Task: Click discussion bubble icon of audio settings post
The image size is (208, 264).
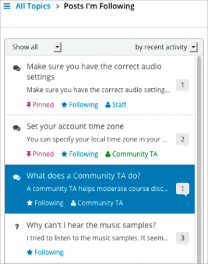Action: 17,68
